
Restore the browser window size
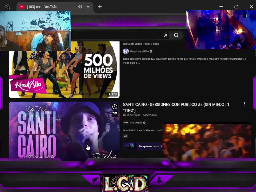(x=236, y=7)
